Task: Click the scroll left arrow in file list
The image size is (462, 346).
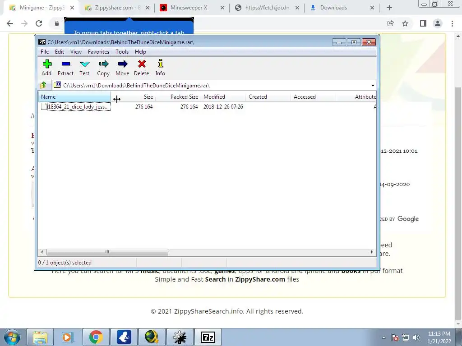Action: click(x=42, y=252)
